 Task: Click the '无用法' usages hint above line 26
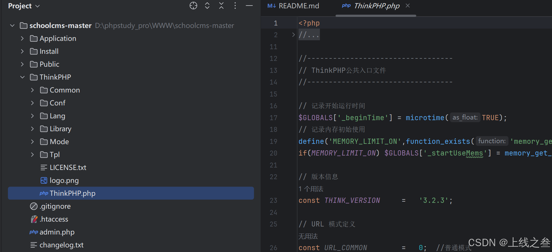click(308, 236)
